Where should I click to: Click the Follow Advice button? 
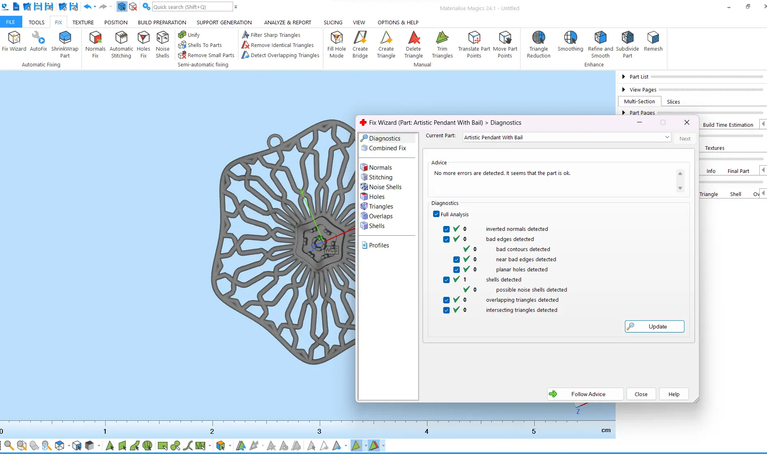(585, 394)
